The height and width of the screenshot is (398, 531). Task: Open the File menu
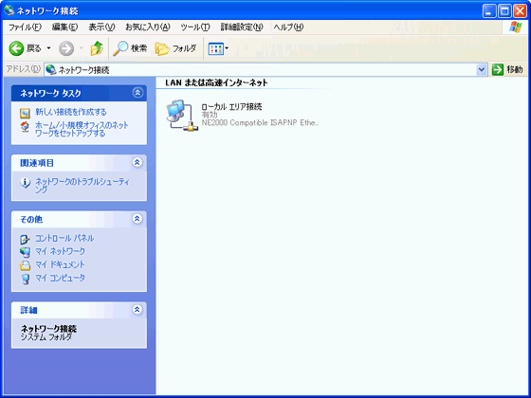(x=25, y=27)
